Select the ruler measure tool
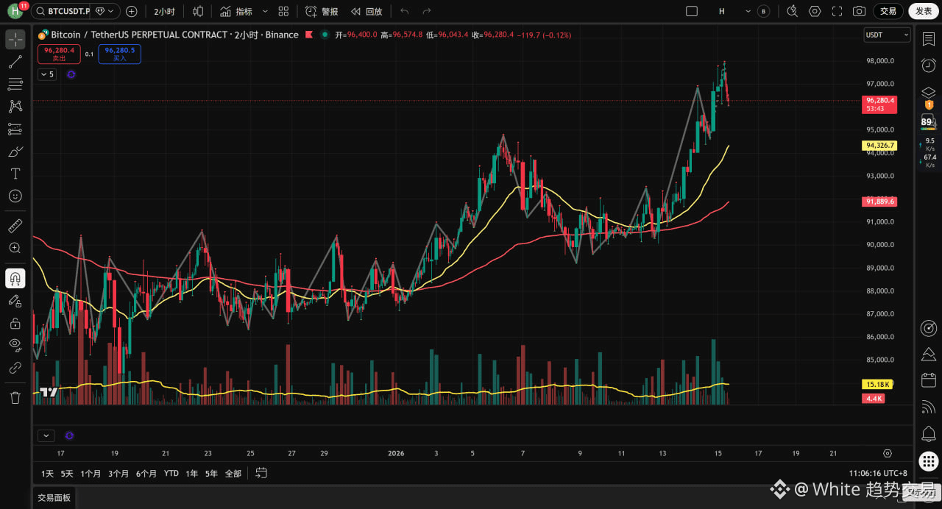Image resolution: width=942 pixels, height=509 pixels. coord(15,226)
